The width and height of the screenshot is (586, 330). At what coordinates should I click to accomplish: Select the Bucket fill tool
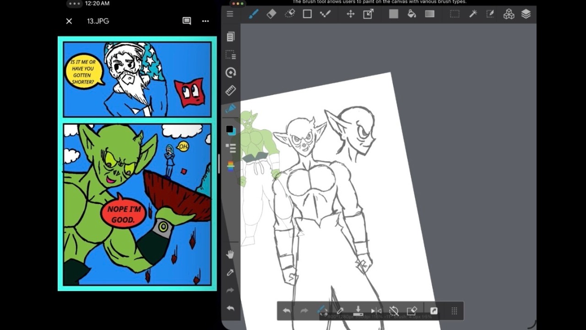[x=412, y=14]
